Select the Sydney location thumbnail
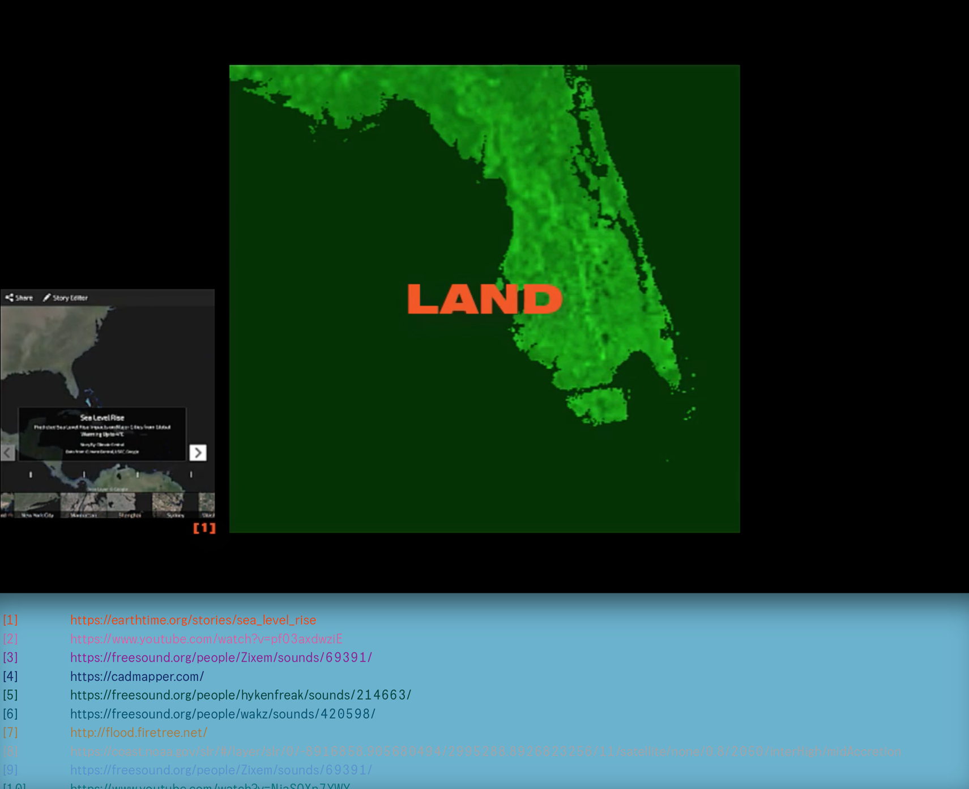 pyautogui.click(x=175, y=505)
